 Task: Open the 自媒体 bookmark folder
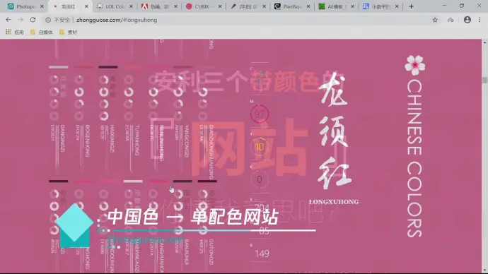42,32
